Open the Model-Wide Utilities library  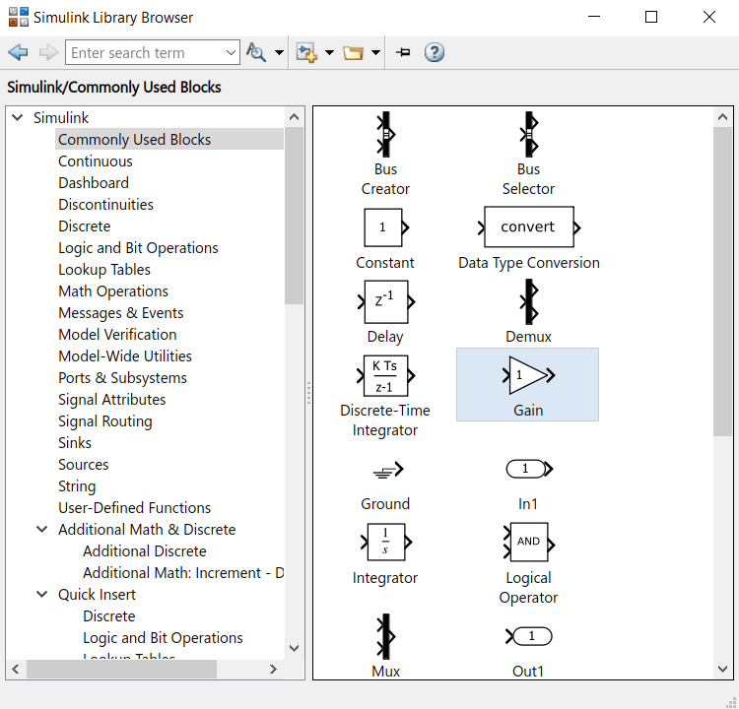[125, 355]
